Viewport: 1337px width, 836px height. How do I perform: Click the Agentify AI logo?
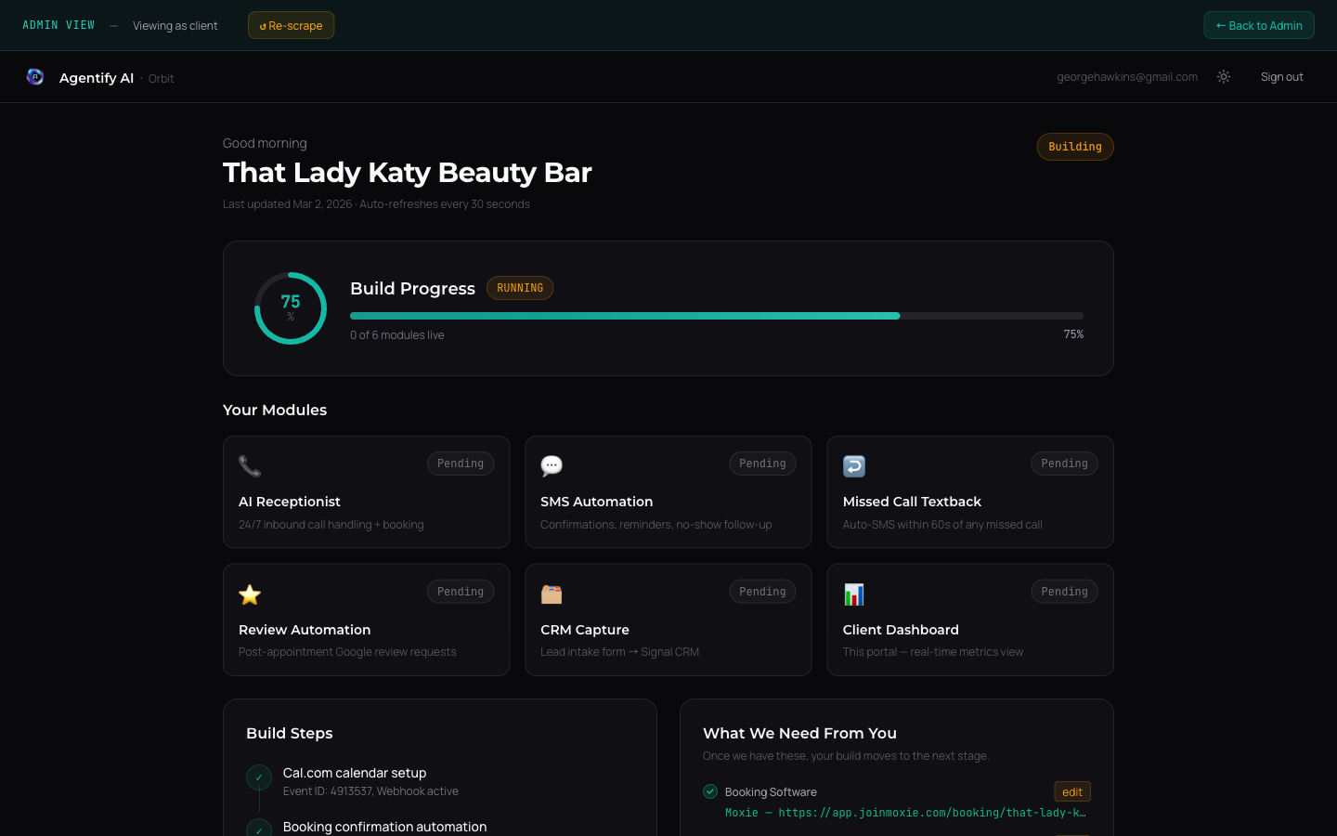35,76
